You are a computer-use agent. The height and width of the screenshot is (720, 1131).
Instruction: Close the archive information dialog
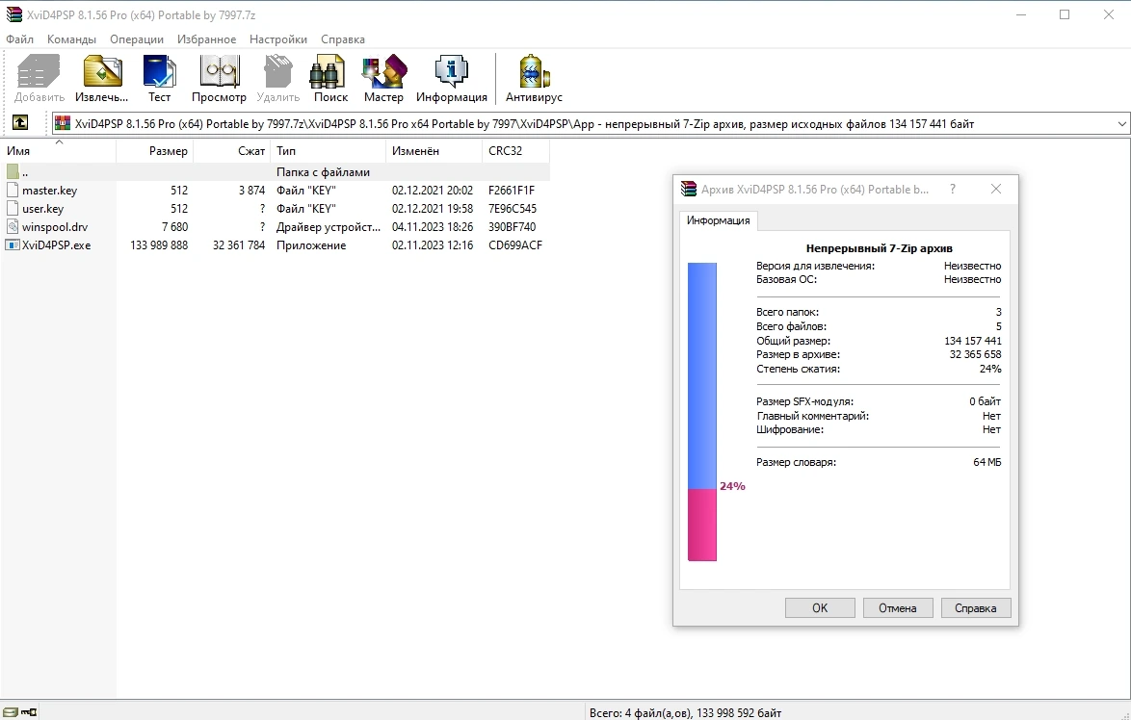[996, 189]
